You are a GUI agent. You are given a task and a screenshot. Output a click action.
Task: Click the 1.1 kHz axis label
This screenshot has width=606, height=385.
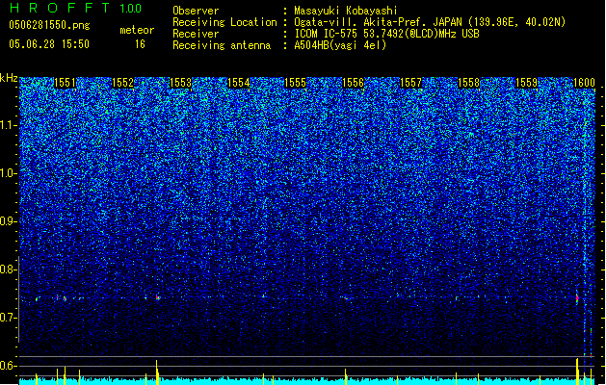pyautogui.click(x=9, y=125)
